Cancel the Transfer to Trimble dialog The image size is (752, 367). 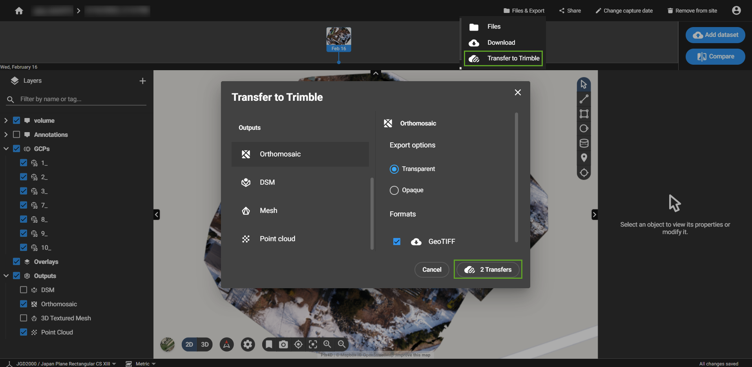coord(431,270)
